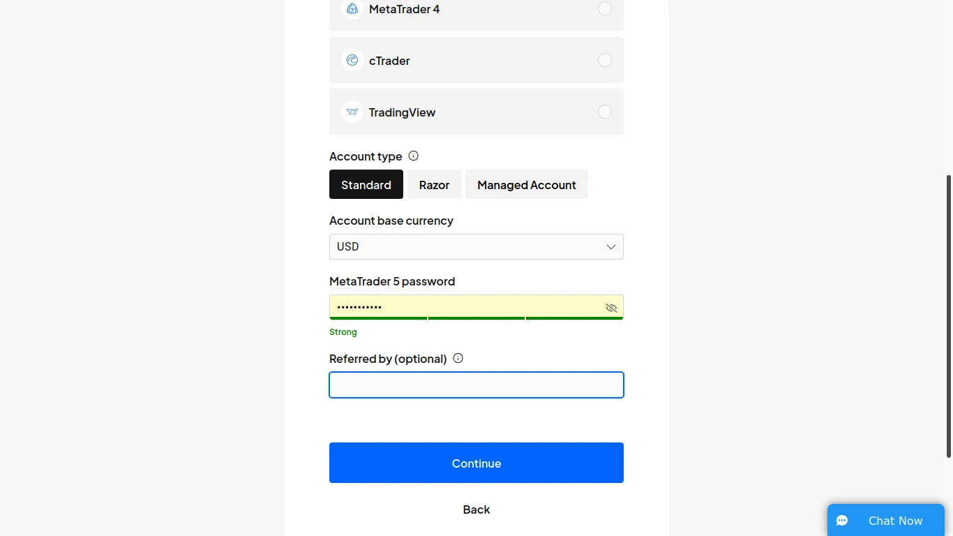Open the Account base currency dropdown

pos(476,246)
